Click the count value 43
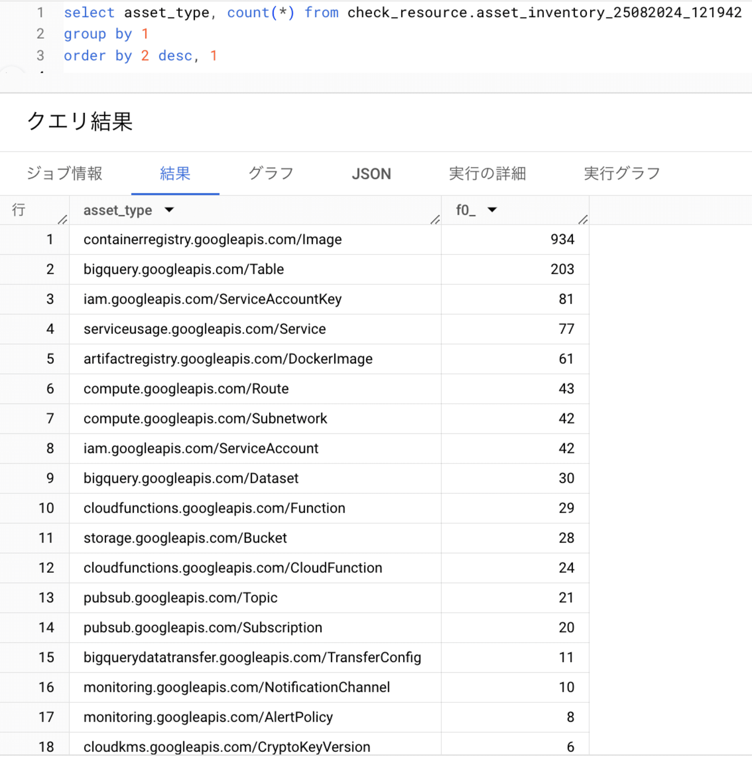Viewport: 752px width, 775px height. [x=566, y=389]
